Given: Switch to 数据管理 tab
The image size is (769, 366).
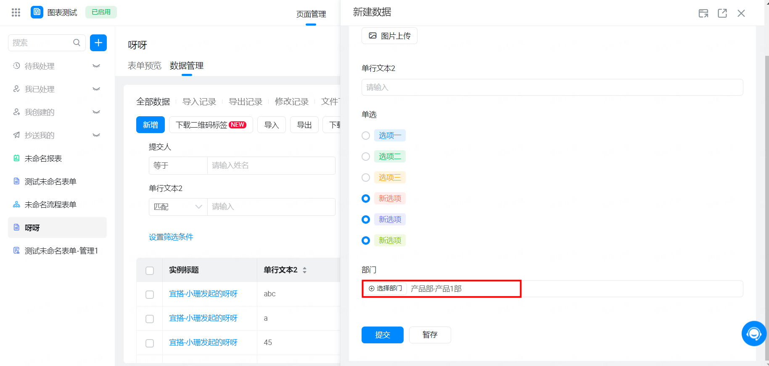Looking at the screenshot, I should pos(187,65).
